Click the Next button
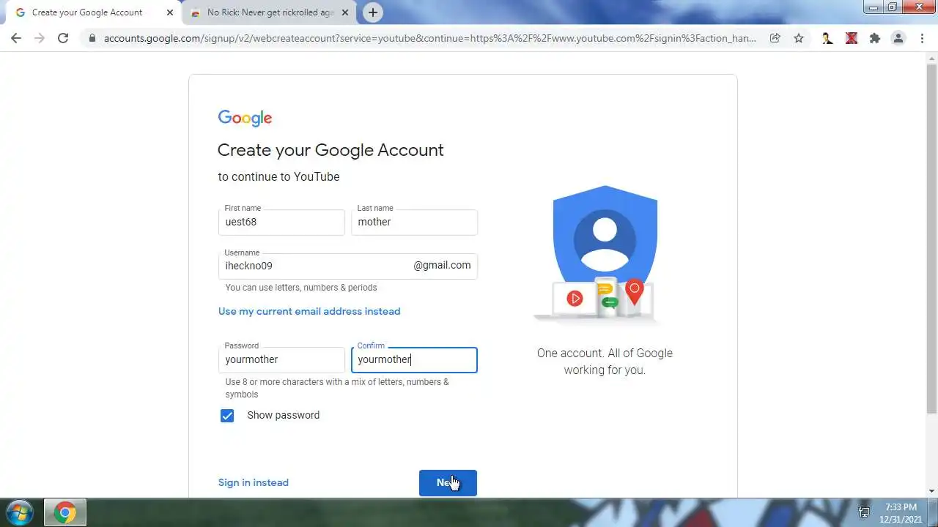938x527 pixels. 448,483
